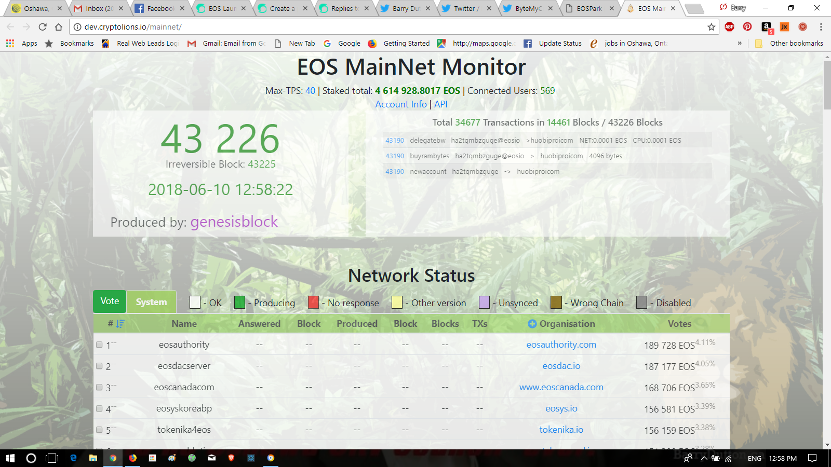Open Chrome's three-dot menu
This screenshot has height=467, width=831.
pyautogui.click(x=821, y=27)
